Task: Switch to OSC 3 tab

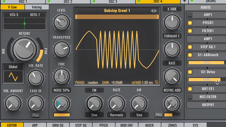Action: pyautogui.click(x=113, y=2)
